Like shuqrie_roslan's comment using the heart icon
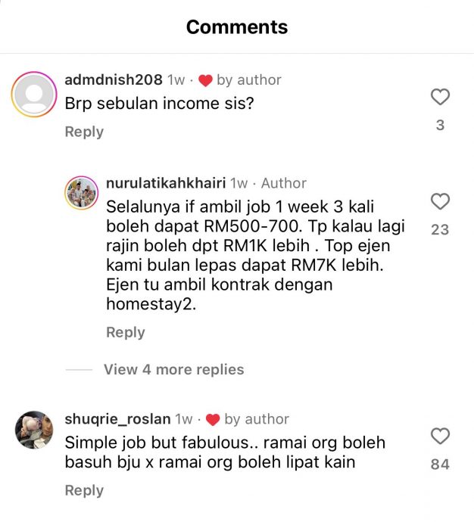Viewport: 474px width, 522px height. point(440,436)
